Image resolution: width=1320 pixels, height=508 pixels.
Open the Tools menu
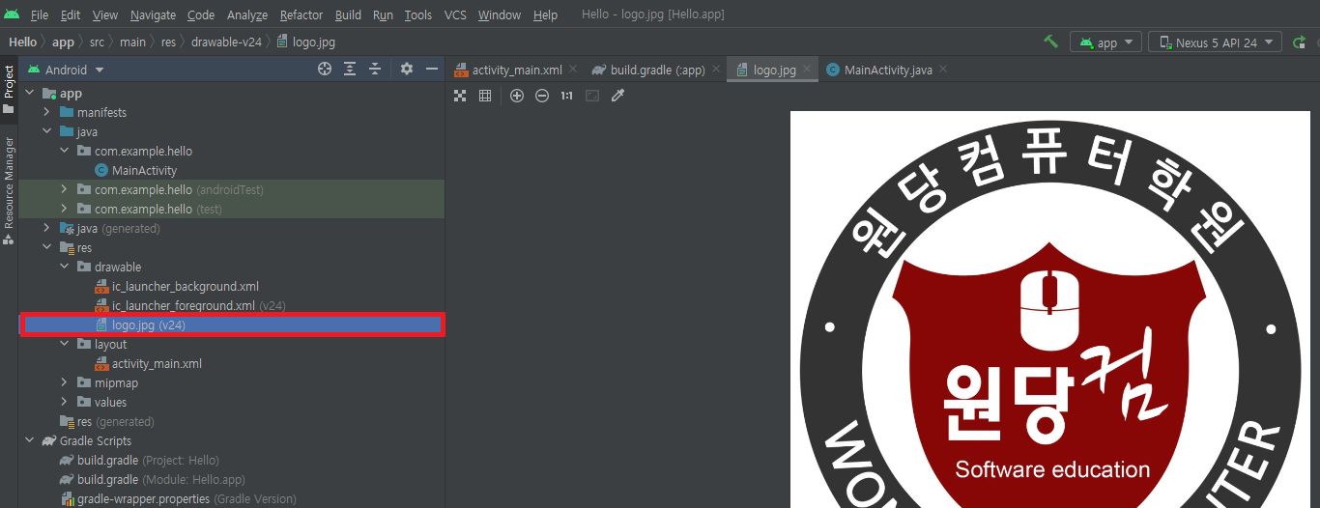(x=418, y=14)
